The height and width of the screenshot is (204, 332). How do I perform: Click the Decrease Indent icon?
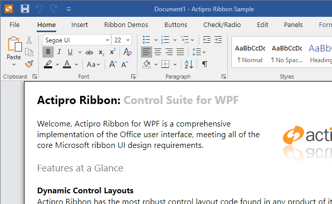point(207,40)
